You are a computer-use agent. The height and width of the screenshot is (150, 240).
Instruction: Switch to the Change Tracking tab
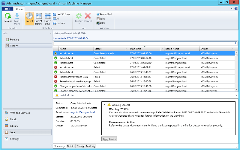pyautogui.click(x=86, y=146)
